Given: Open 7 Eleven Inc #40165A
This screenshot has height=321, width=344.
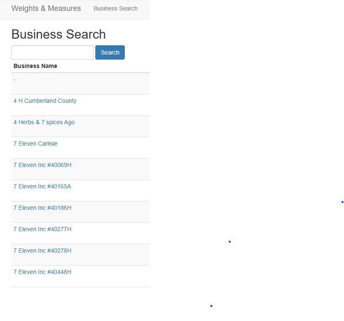Looking at the screenshot, I should tap(42, 186).
